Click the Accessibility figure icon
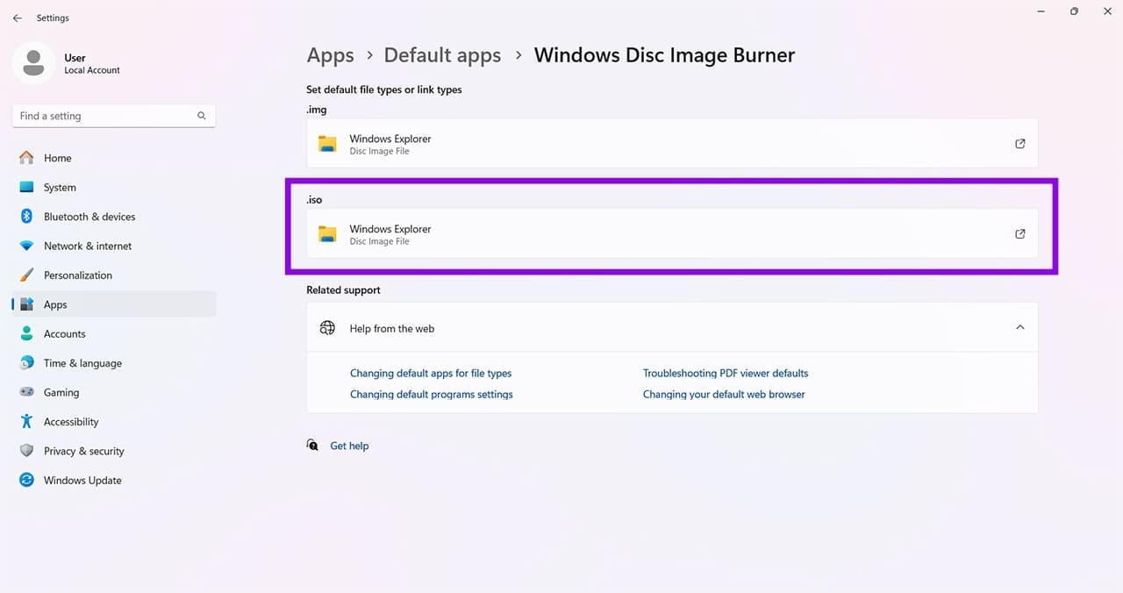Viewport: 1123px width, 593px height. click(x=27, y=421)
